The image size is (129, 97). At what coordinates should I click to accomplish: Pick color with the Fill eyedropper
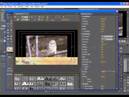point(105,74)
